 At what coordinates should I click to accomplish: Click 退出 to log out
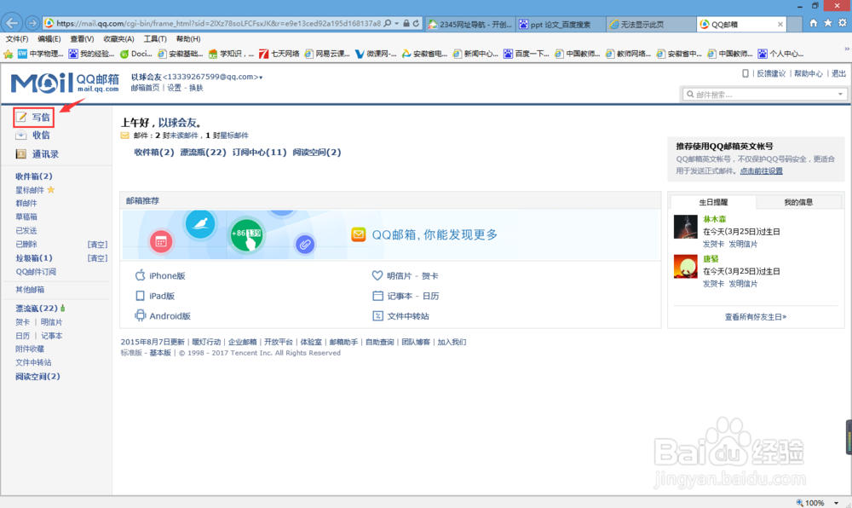(x=838, y=73)
